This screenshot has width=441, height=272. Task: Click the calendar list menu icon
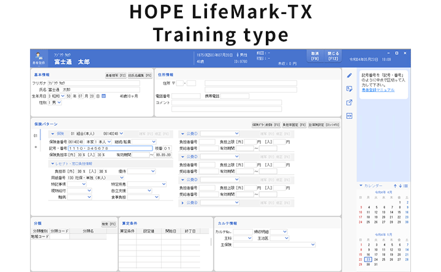click(x=406, y=186)
